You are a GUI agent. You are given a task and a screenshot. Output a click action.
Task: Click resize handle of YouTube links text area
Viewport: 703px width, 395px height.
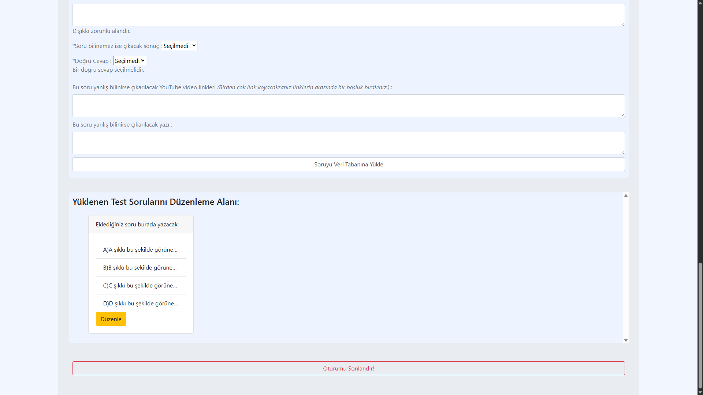(x=623, y=115)
